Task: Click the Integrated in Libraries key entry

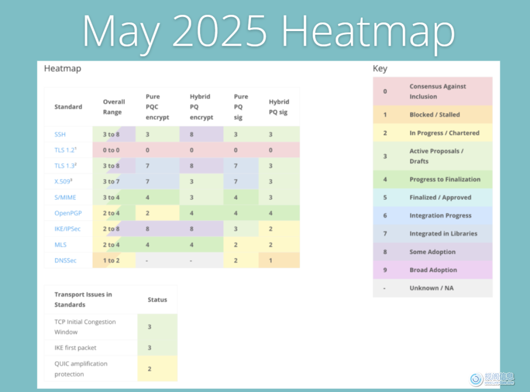Action: pos(432,234)
